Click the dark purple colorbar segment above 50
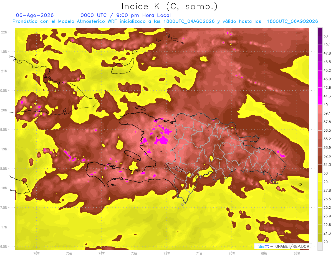 coord(320,32)
